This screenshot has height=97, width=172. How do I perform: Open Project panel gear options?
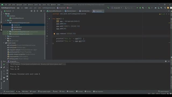pyautogui.click(x=41, y=11)
